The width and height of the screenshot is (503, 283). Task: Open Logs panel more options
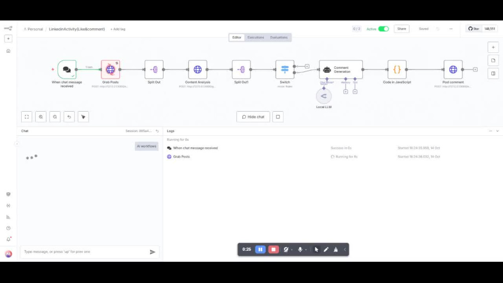(x=490, y=131)
